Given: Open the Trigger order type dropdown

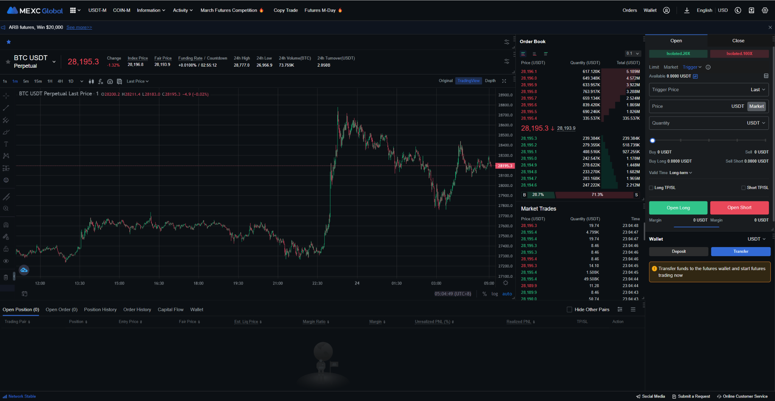Looking at the screenshot, I should click(x=692, y=67).
